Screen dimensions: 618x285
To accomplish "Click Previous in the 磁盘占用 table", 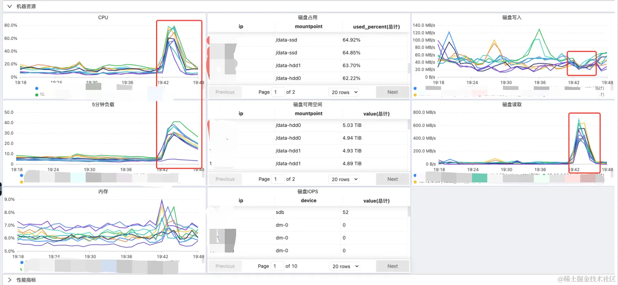I will coord(225,92).
